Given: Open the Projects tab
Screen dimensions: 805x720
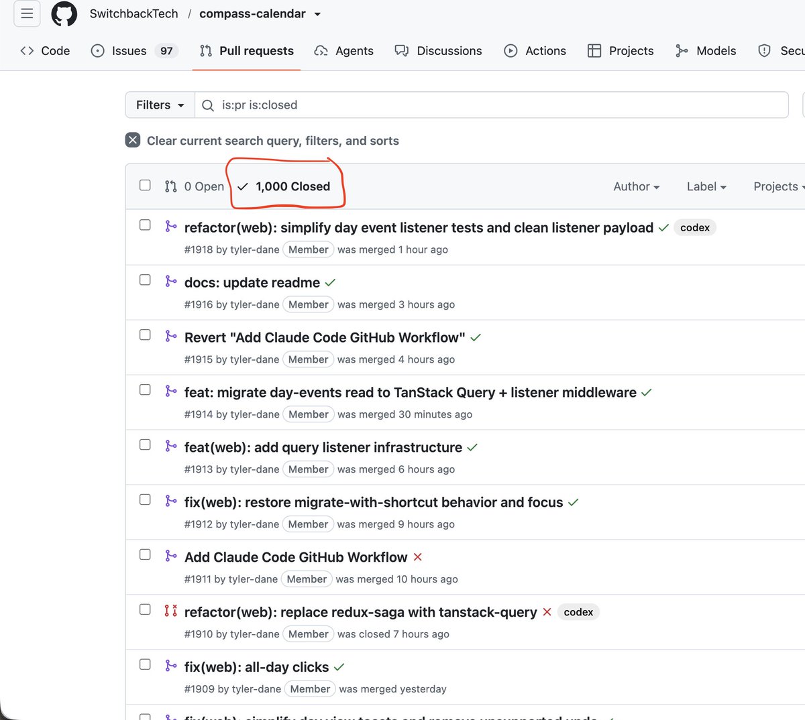Looking at the screenshot, I should coord(621,51).
